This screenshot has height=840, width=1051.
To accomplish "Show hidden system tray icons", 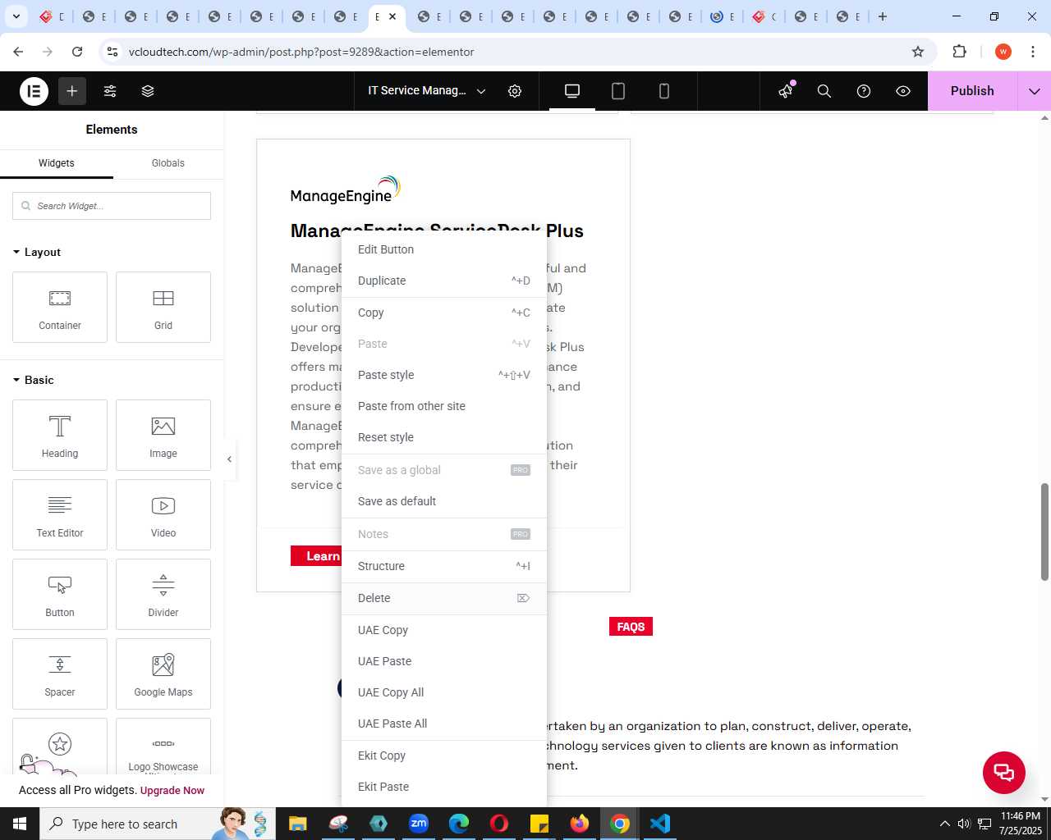I will (944, 824).
